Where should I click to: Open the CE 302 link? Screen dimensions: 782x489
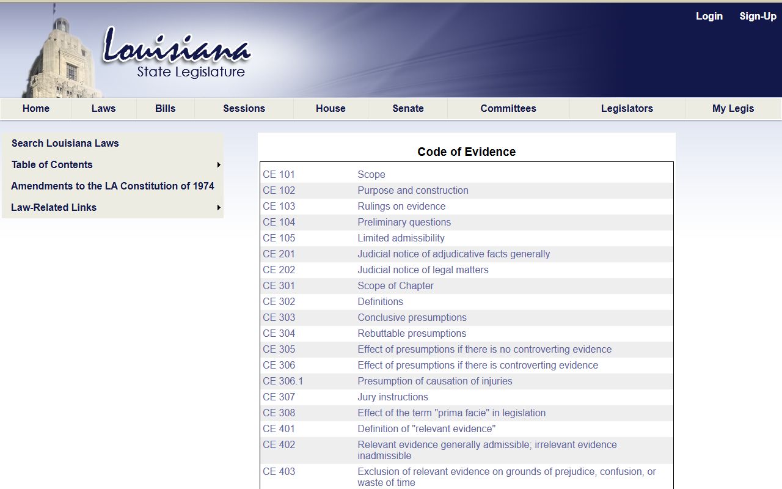point(279,302)
